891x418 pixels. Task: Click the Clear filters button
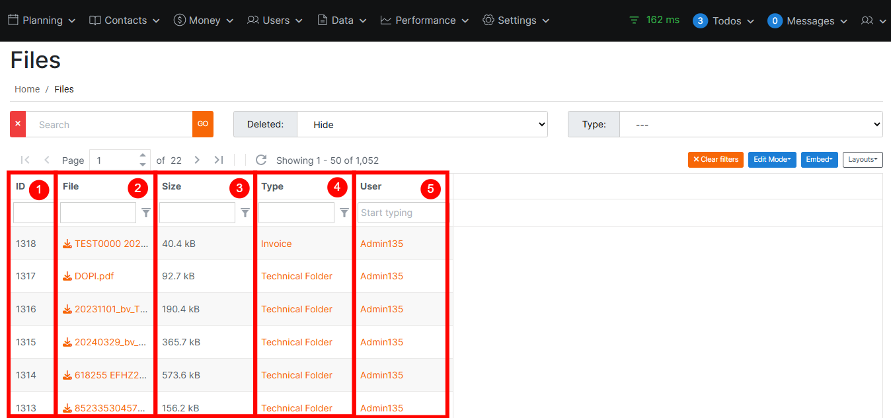click(715, 160)
